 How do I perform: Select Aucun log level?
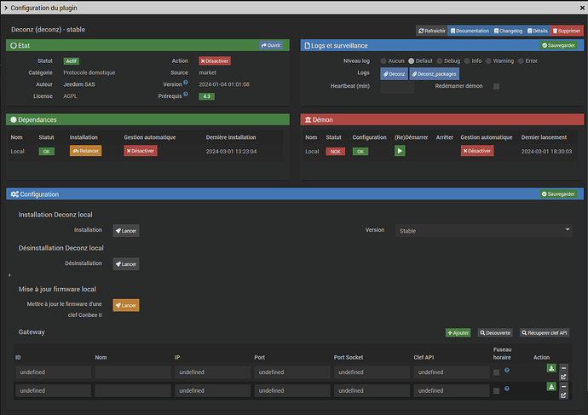point(383,61)
